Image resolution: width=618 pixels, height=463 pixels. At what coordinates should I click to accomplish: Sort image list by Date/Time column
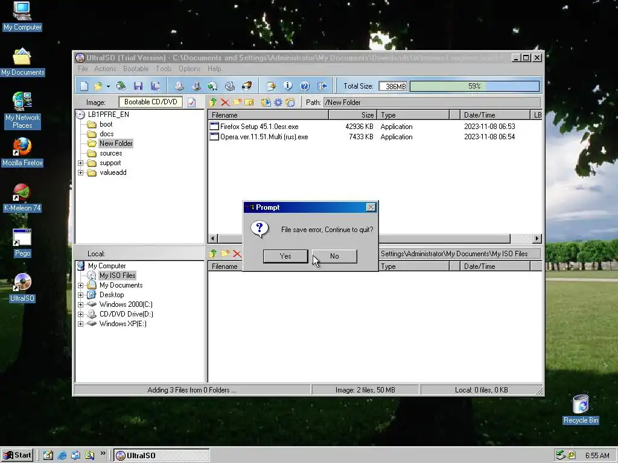495,115
